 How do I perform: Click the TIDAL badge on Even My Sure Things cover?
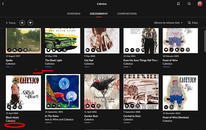pos(132,50)
